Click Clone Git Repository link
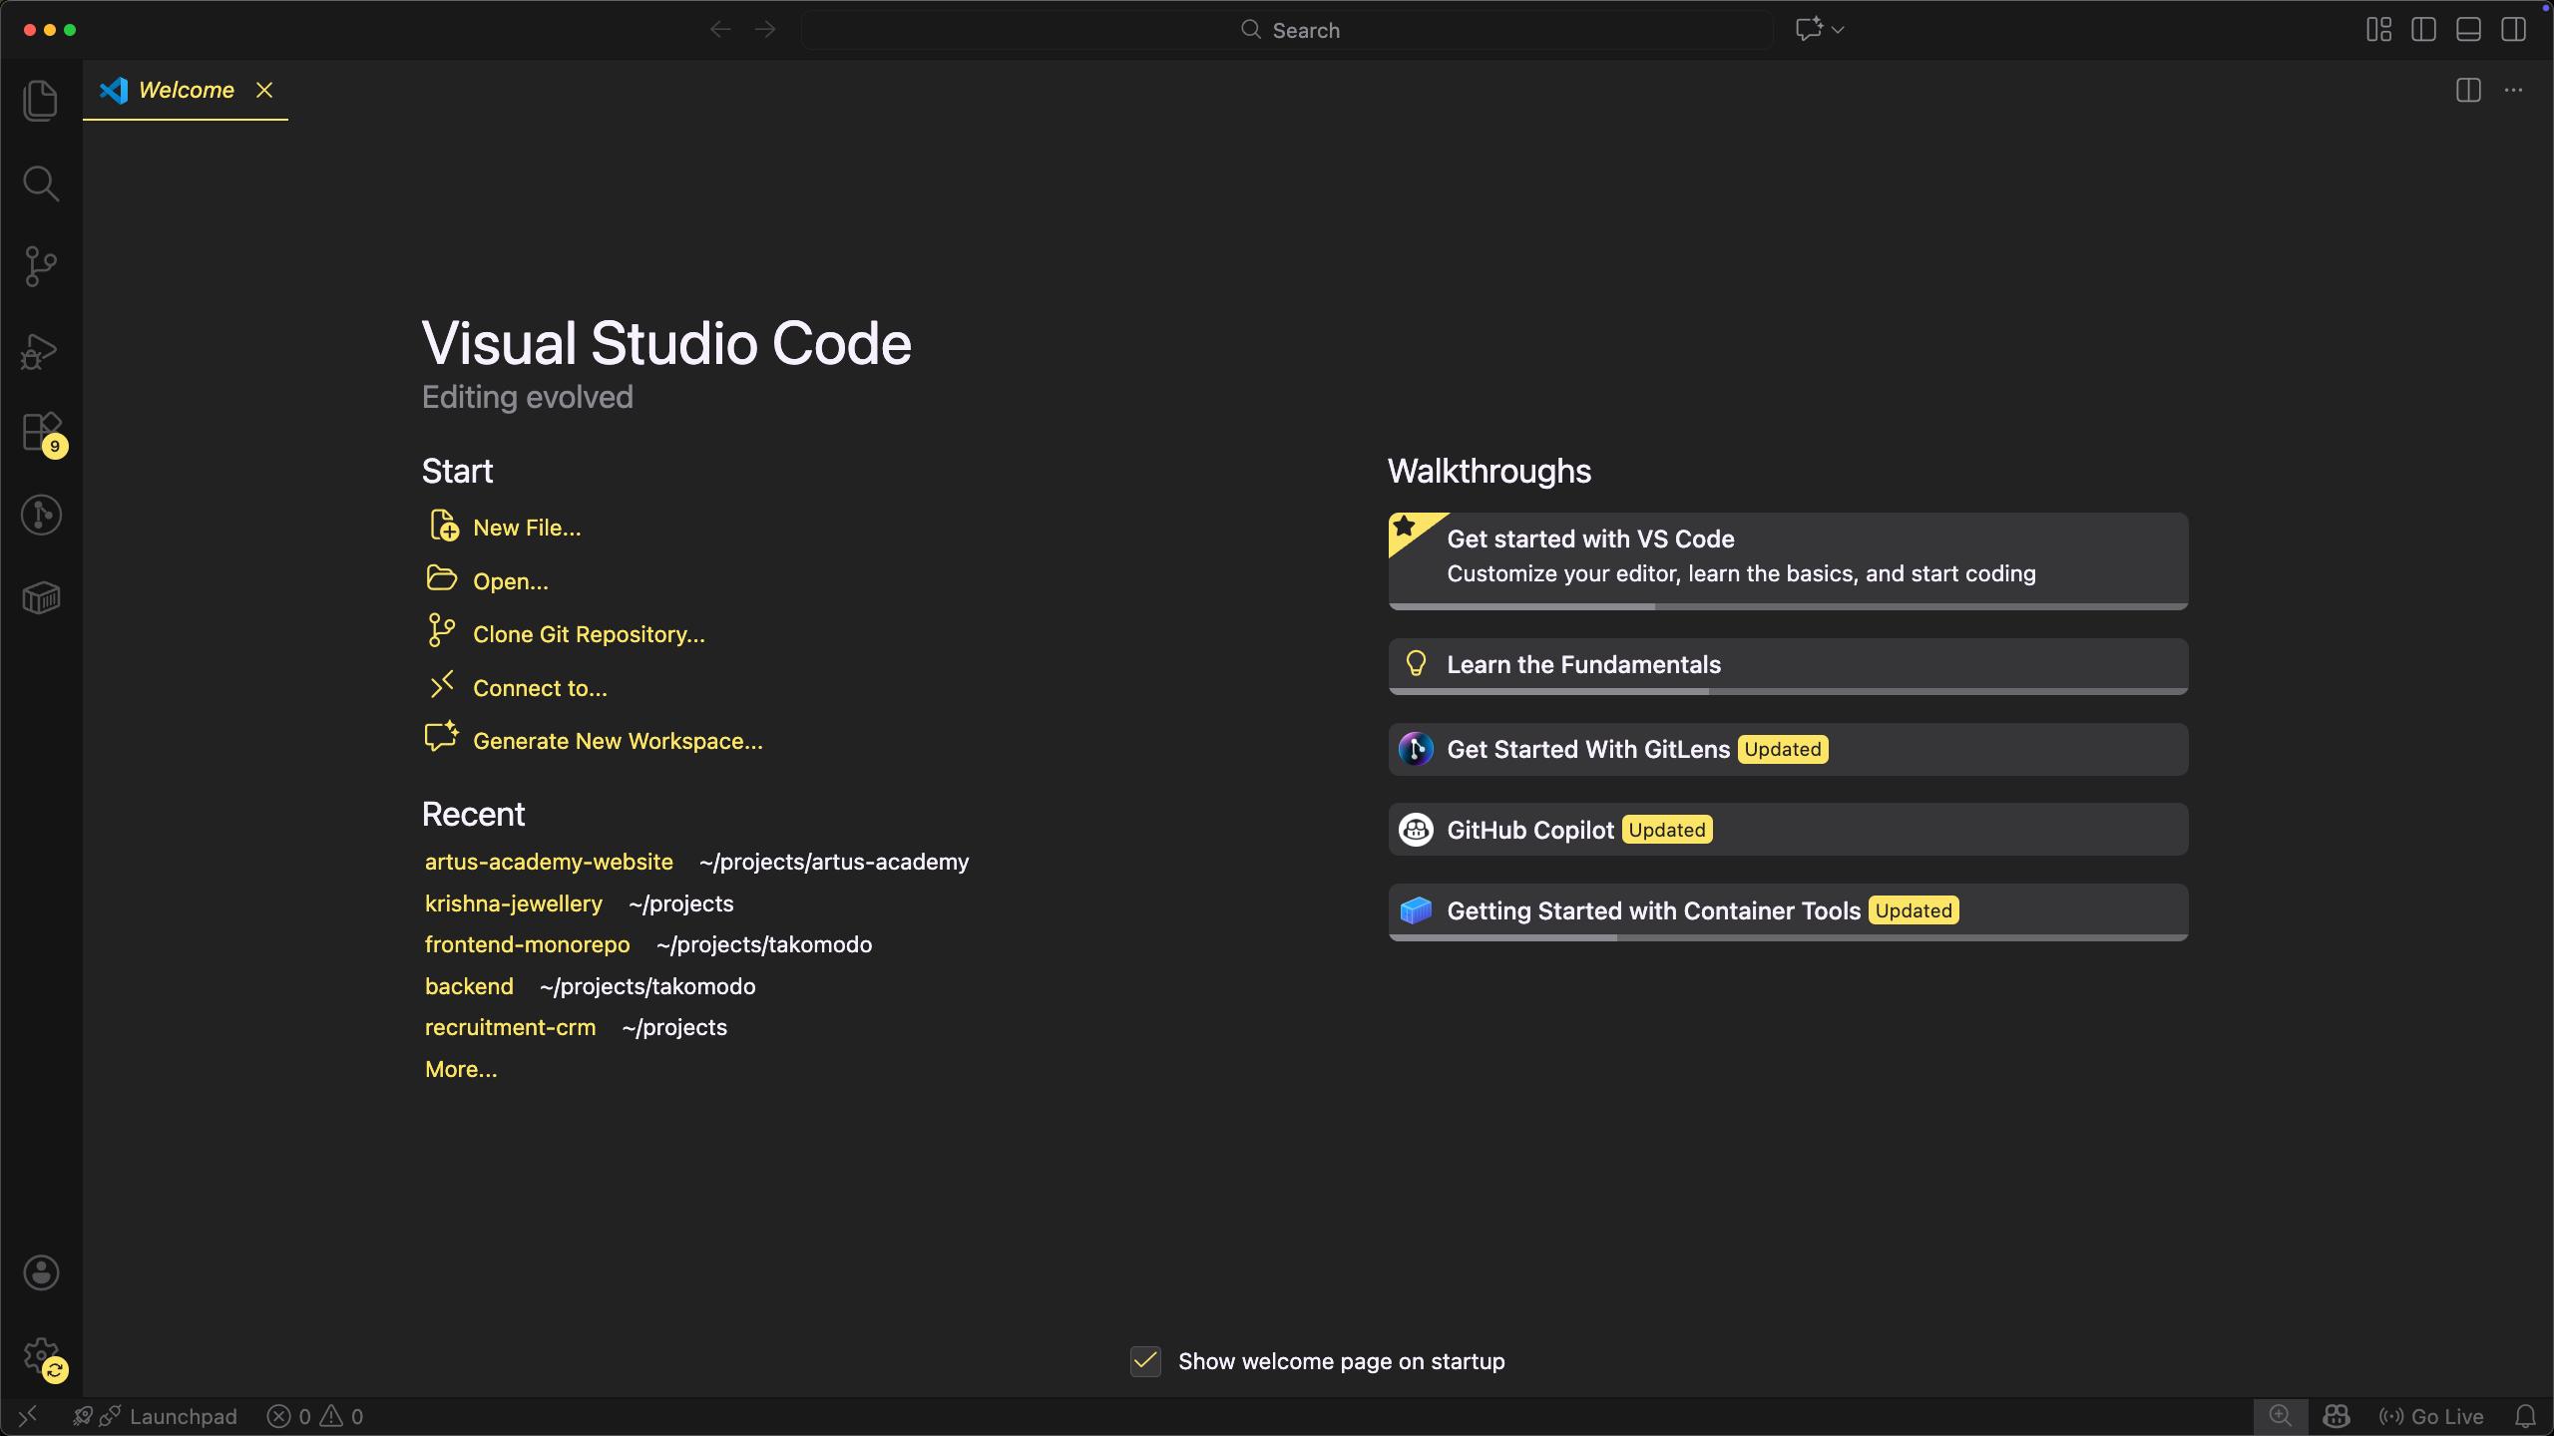Screen dimensions: 2554x1436 (x=589, y=633)
